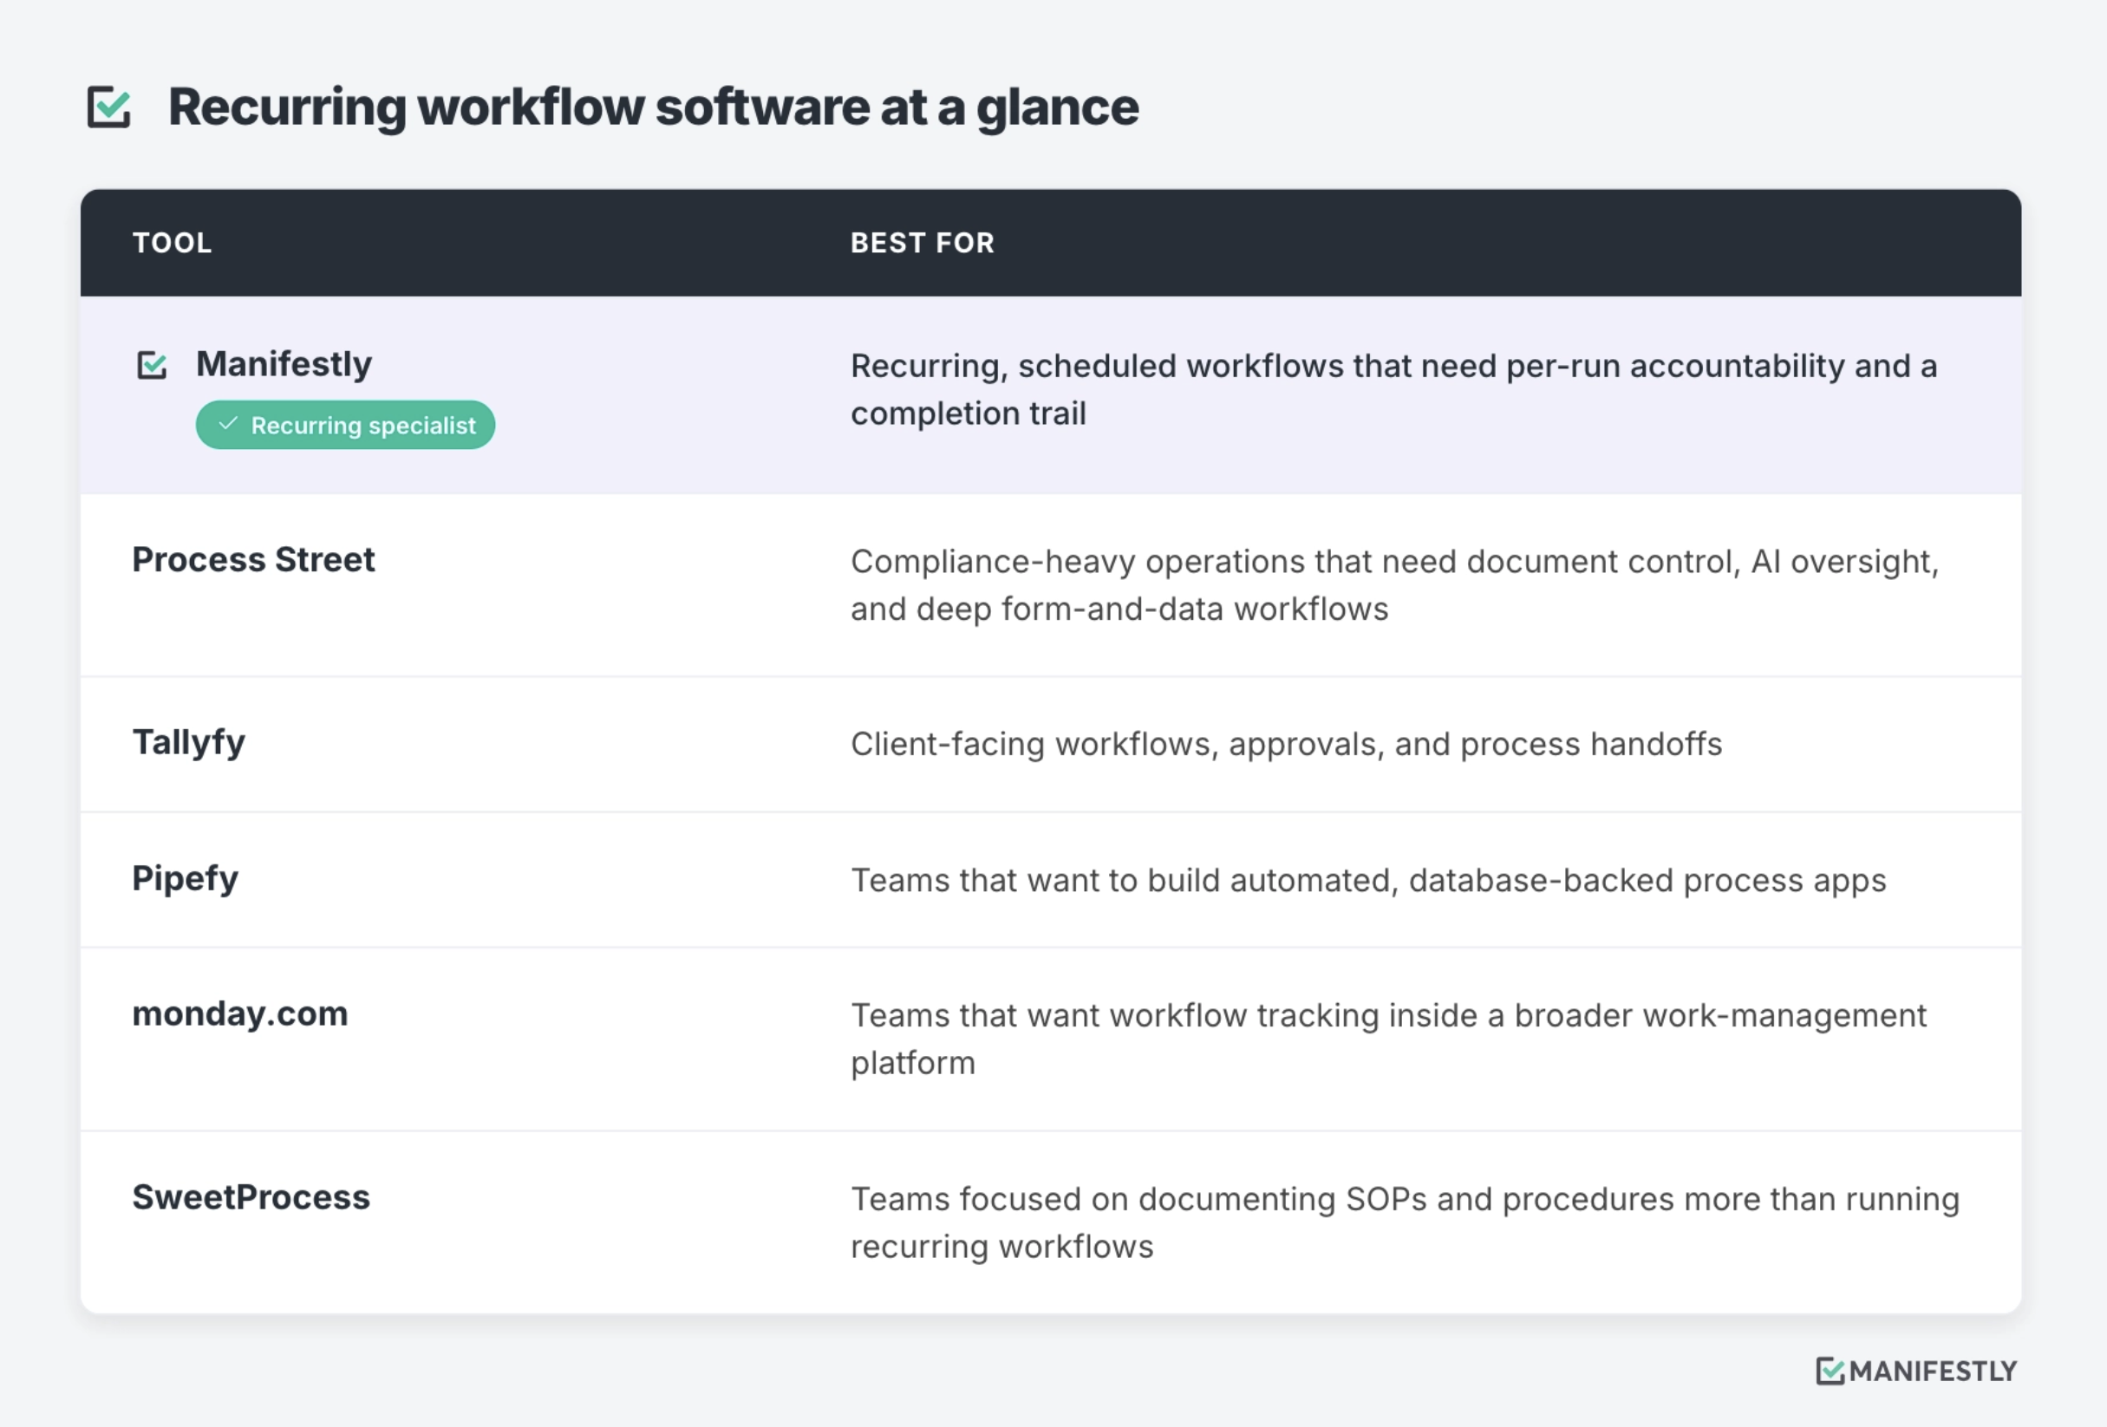Click the 'Compliance-heavy operations' description for Process Street
The width and height of the screenshot is (2107, 1427).
pyautogui.click(x=1394, y=586)
